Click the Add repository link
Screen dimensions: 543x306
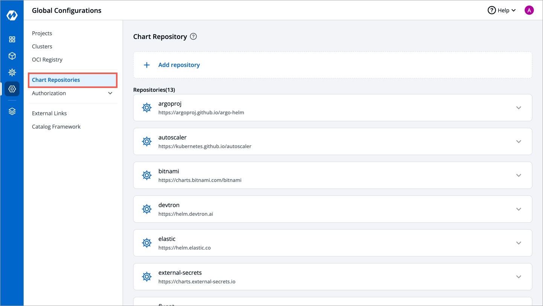(179, 65)
